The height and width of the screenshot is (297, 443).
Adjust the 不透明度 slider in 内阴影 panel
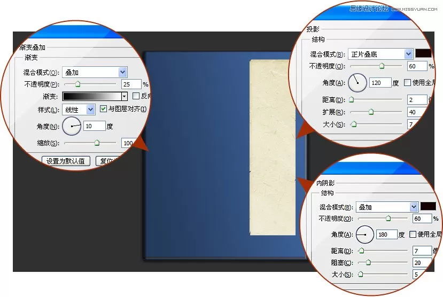coord(388,218)
